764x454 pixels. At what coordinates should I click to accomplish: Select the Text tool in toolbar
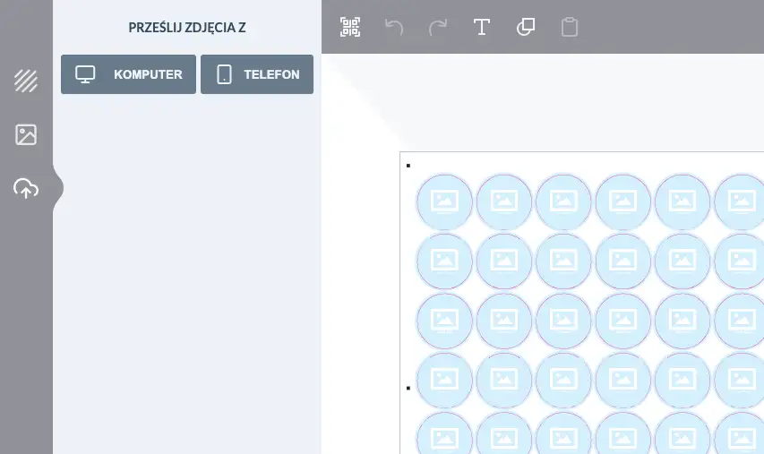(x=482, y=27)
